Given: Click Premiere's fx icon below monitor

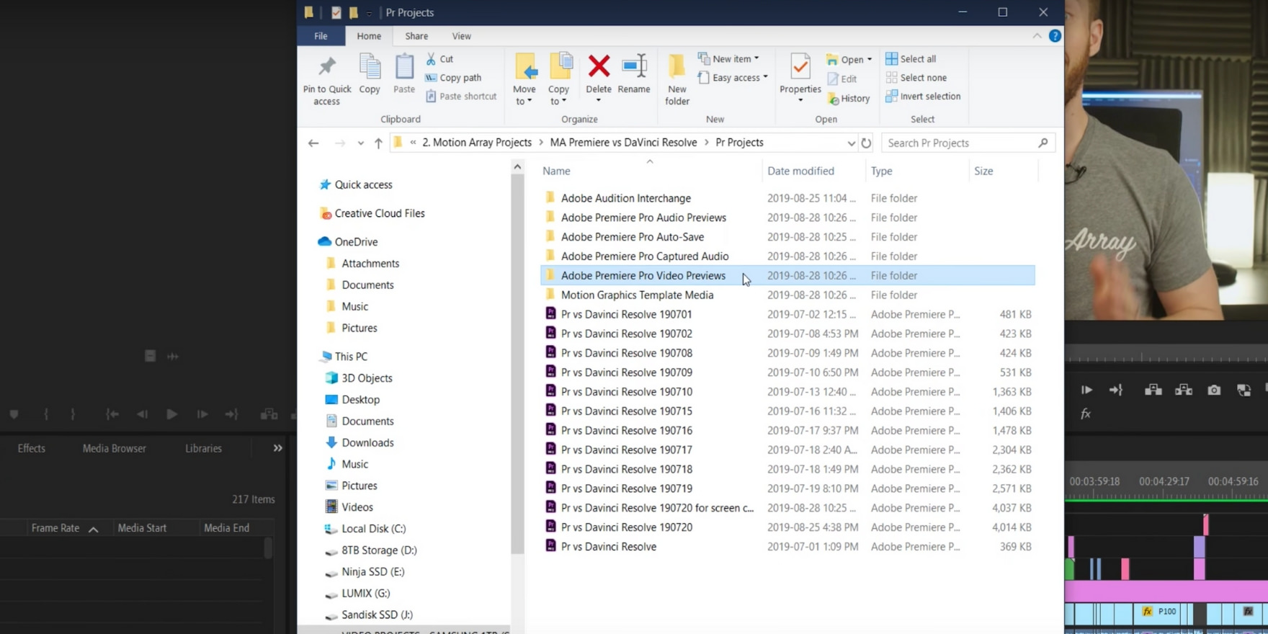Looking at the screenshot, I should tap(1086, 414).
